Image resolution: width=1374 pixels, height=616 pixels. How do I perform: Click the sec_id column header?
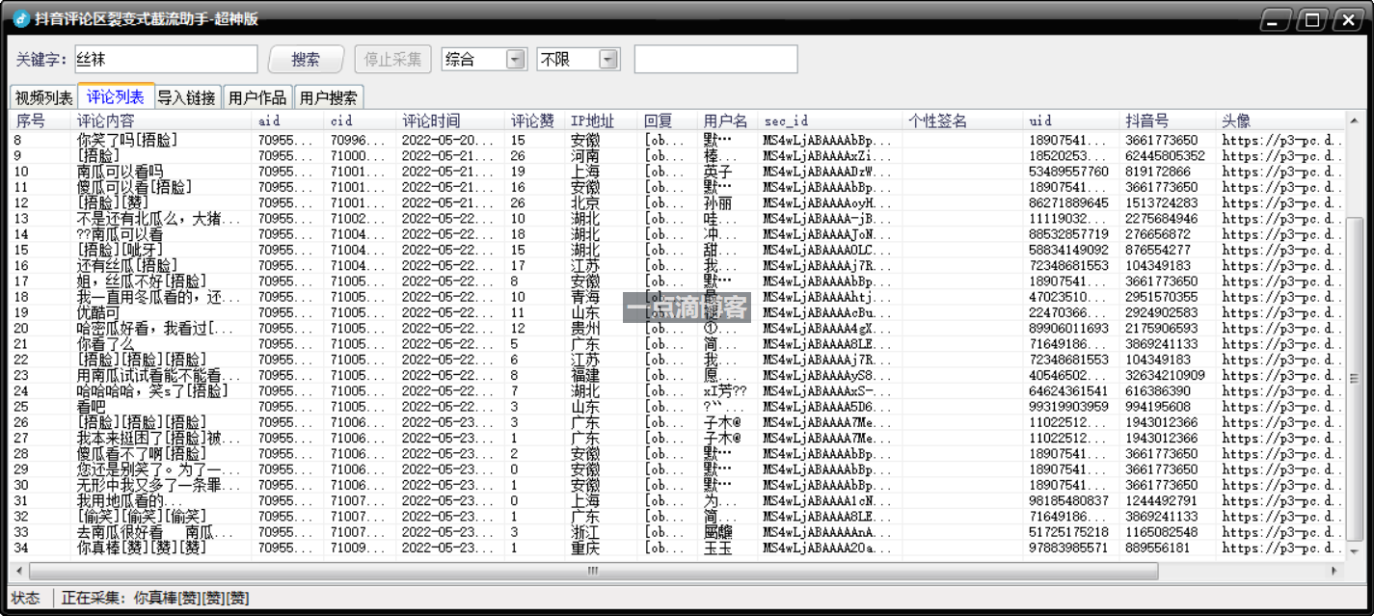point(830,121)
